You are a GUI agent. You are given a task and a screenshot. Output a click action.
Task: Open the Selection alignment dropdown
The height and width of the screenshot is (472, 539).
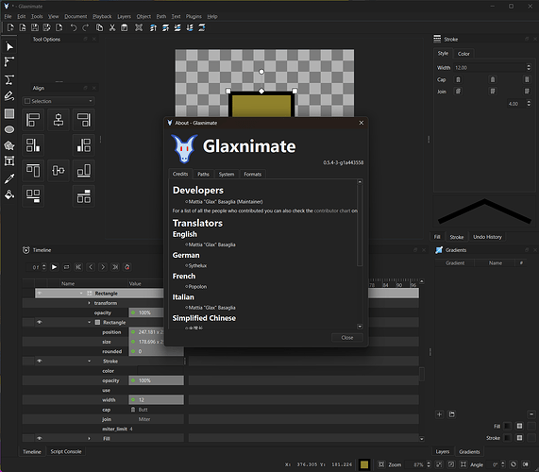pos(59,101)
